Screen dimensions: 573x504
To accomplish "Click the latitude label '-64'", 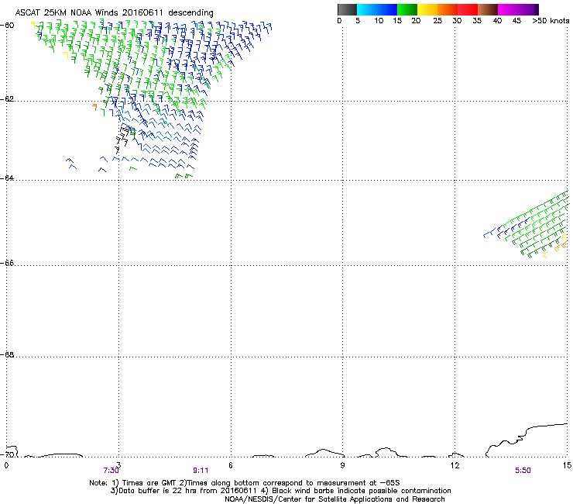I will tap(8, 178).
